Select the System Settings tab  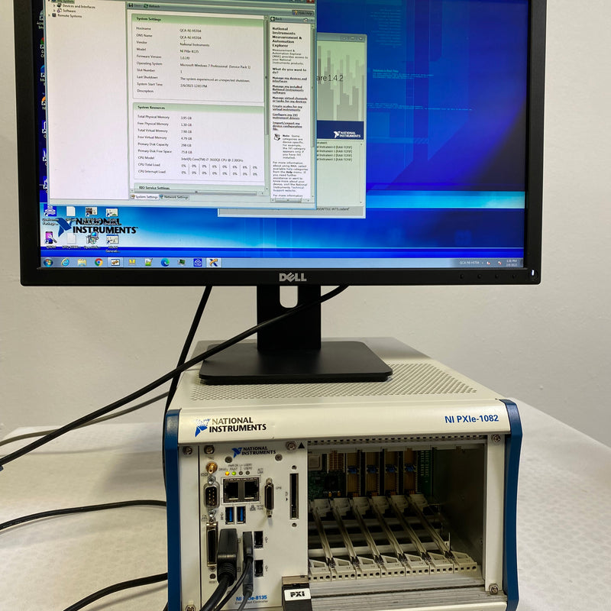coord(143,196)
